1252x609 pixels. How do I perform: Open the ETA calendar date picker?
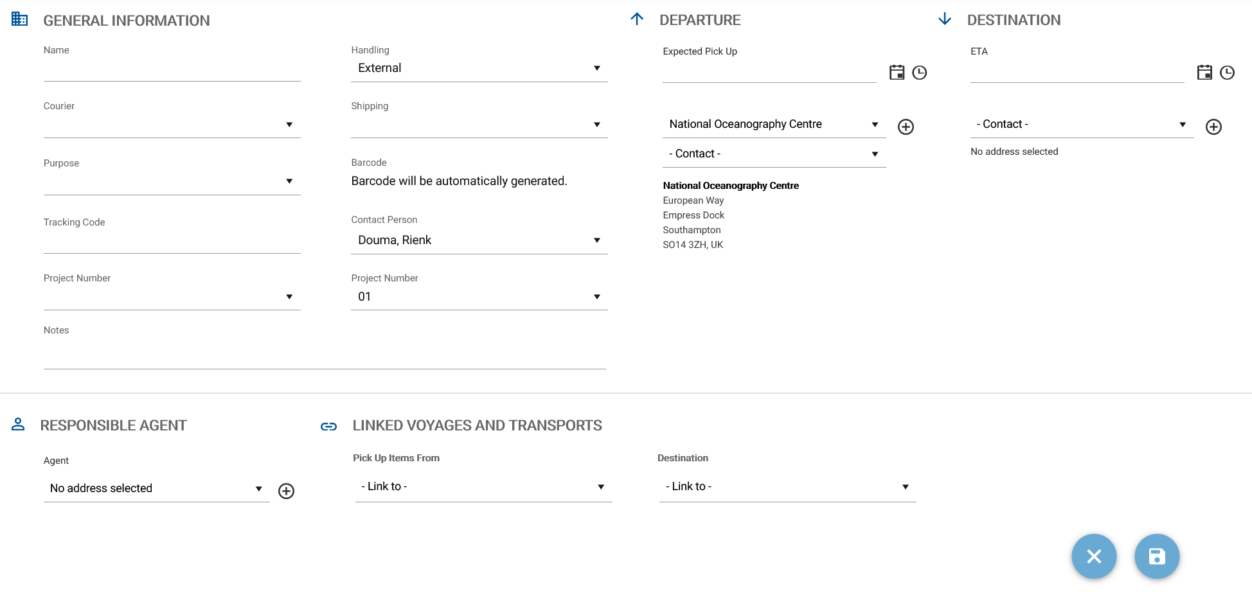point(1204,73)
